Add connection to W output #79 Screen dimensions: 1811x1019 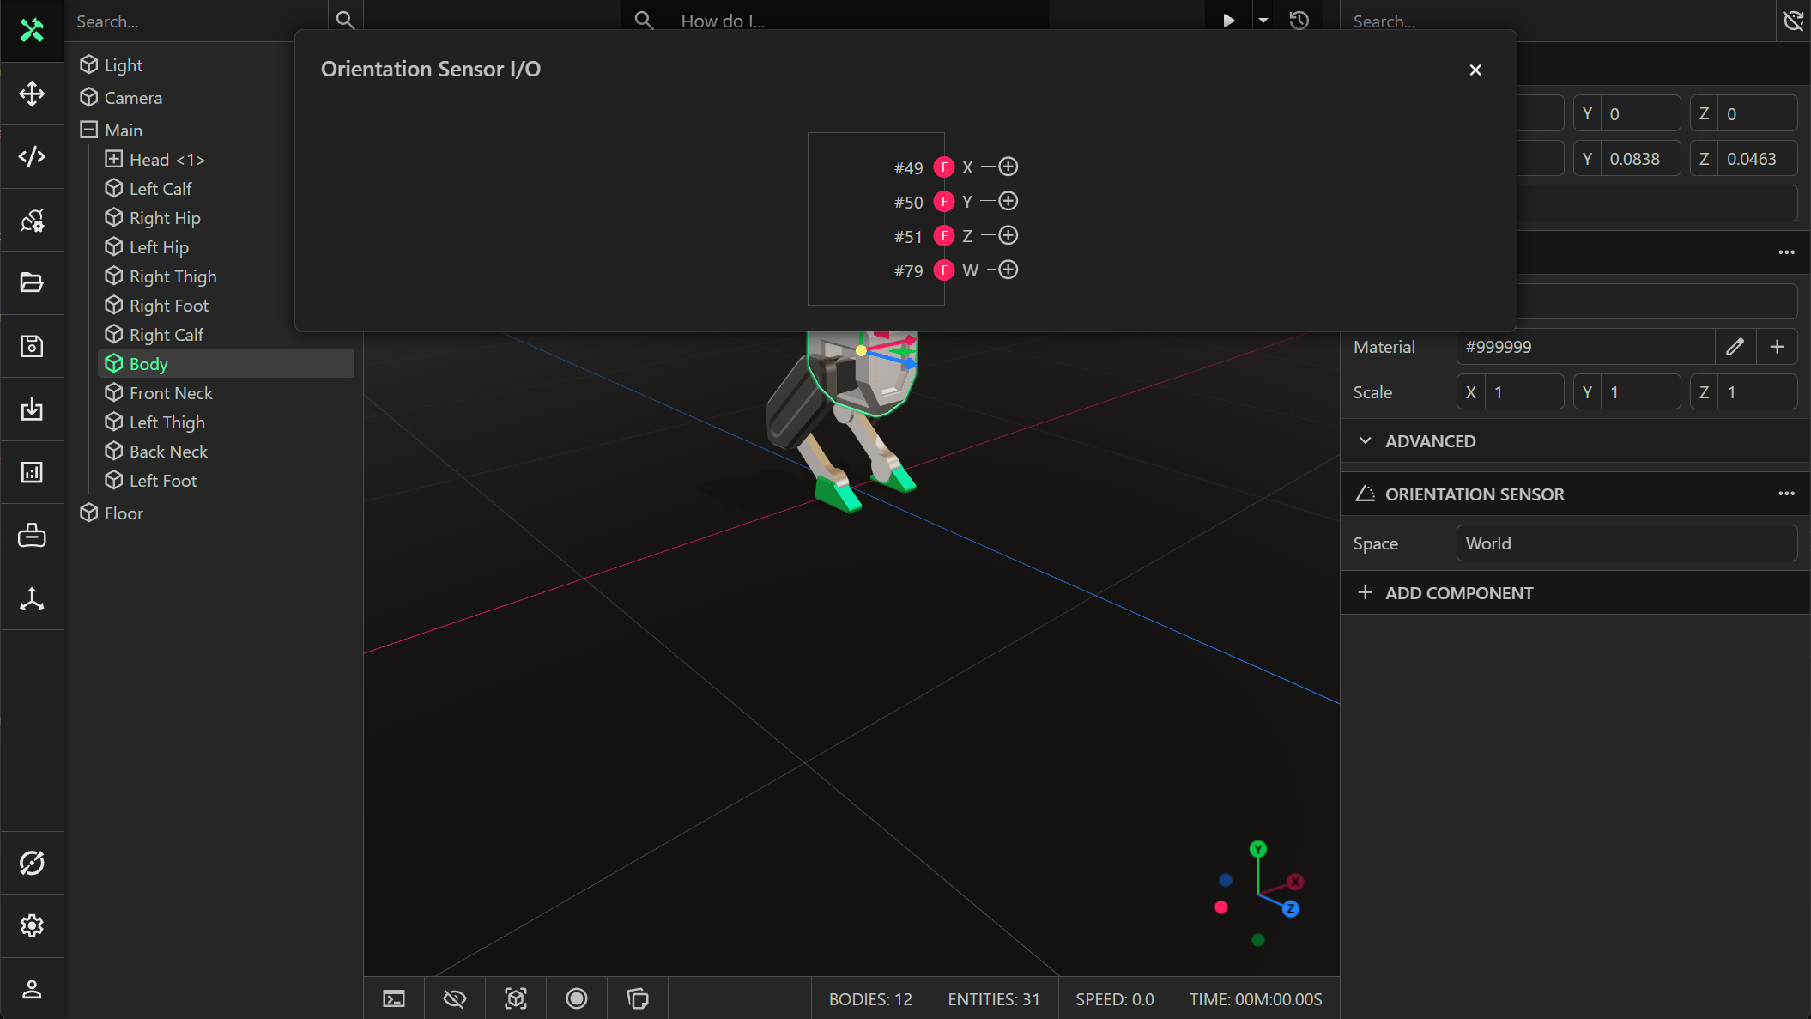[x=1008, y=270]
